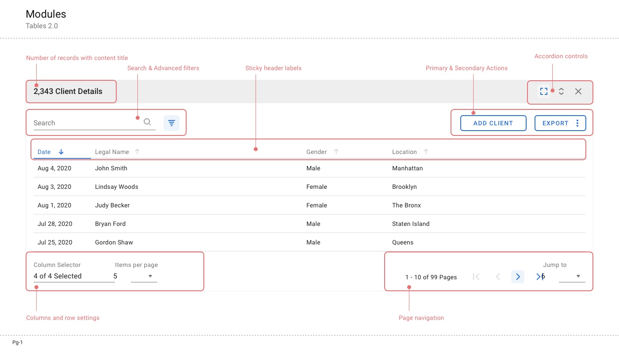
Task: Go to the next page
Action: point(518,277)
